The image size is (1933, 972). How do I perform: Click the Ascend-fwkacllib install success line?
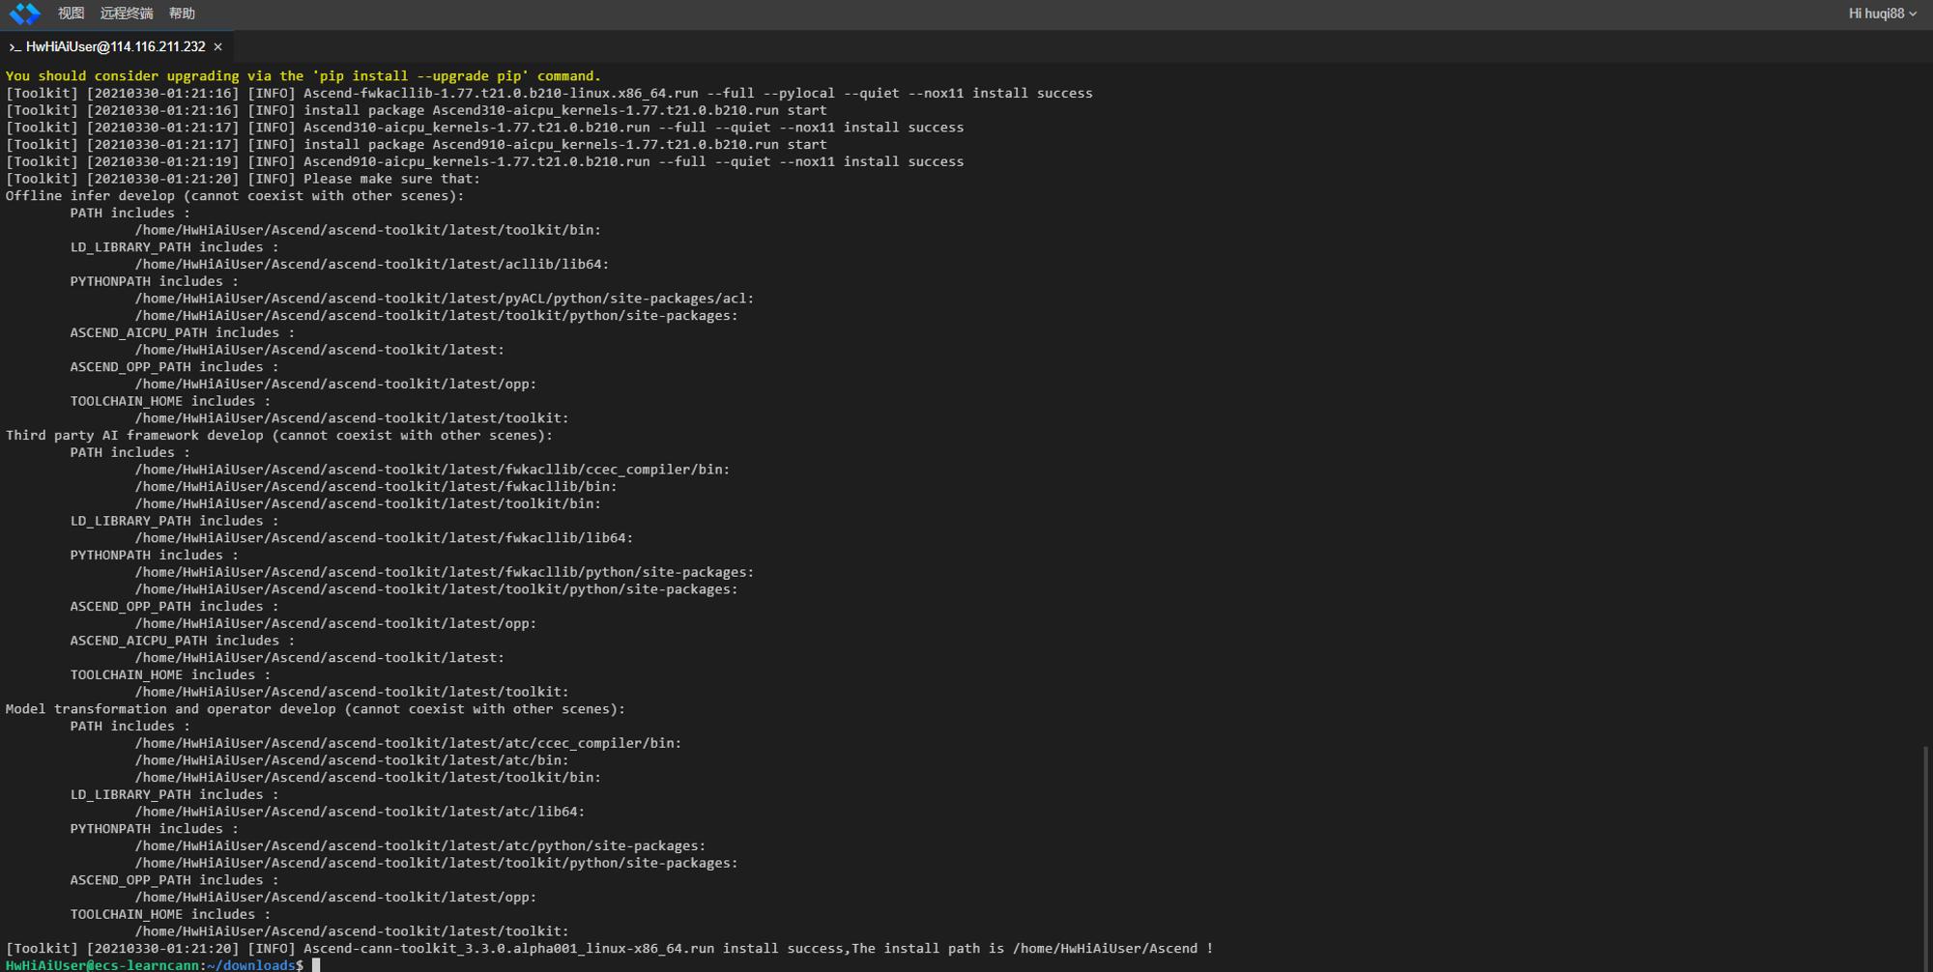click(x=549, y=94)
